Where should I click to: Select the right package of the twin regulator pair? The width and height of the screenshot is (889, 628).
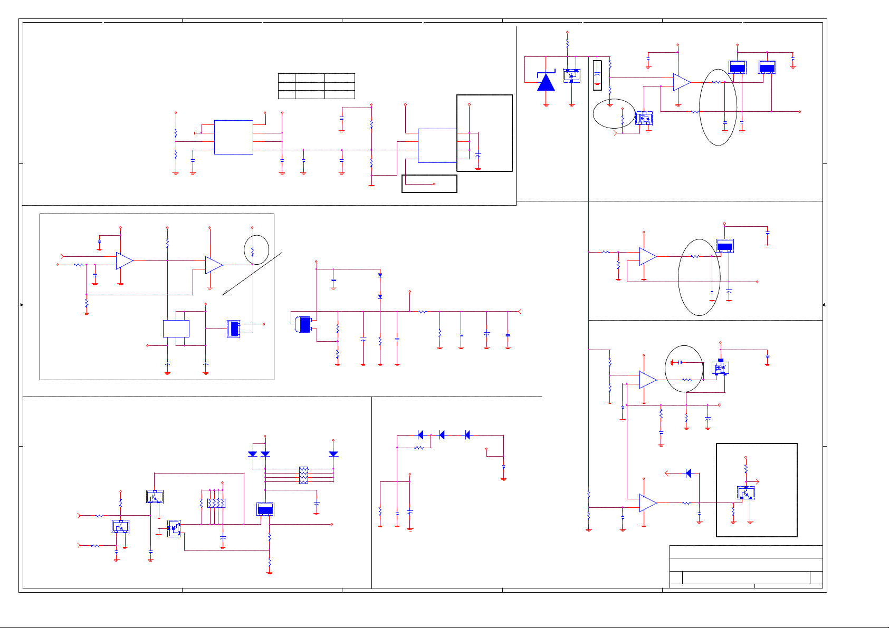click(767, 67)
